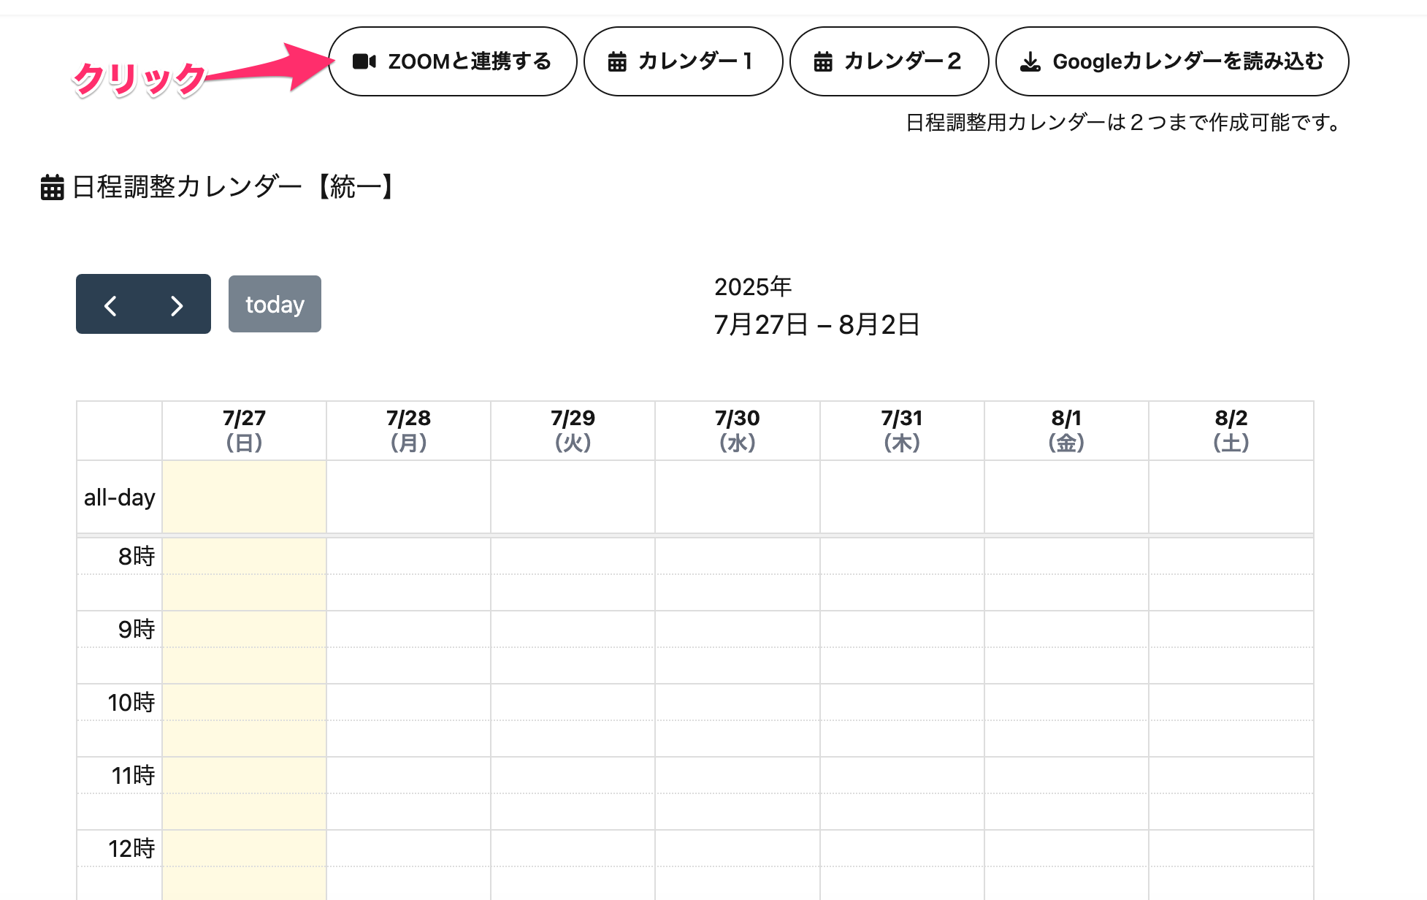Go to previous week with left chevron
Viewport: 1427px width, 900px height.
click(x=110, y=305)
